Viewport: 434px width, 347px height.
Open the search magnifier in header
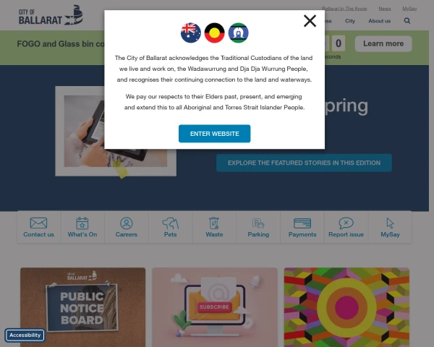407,21
